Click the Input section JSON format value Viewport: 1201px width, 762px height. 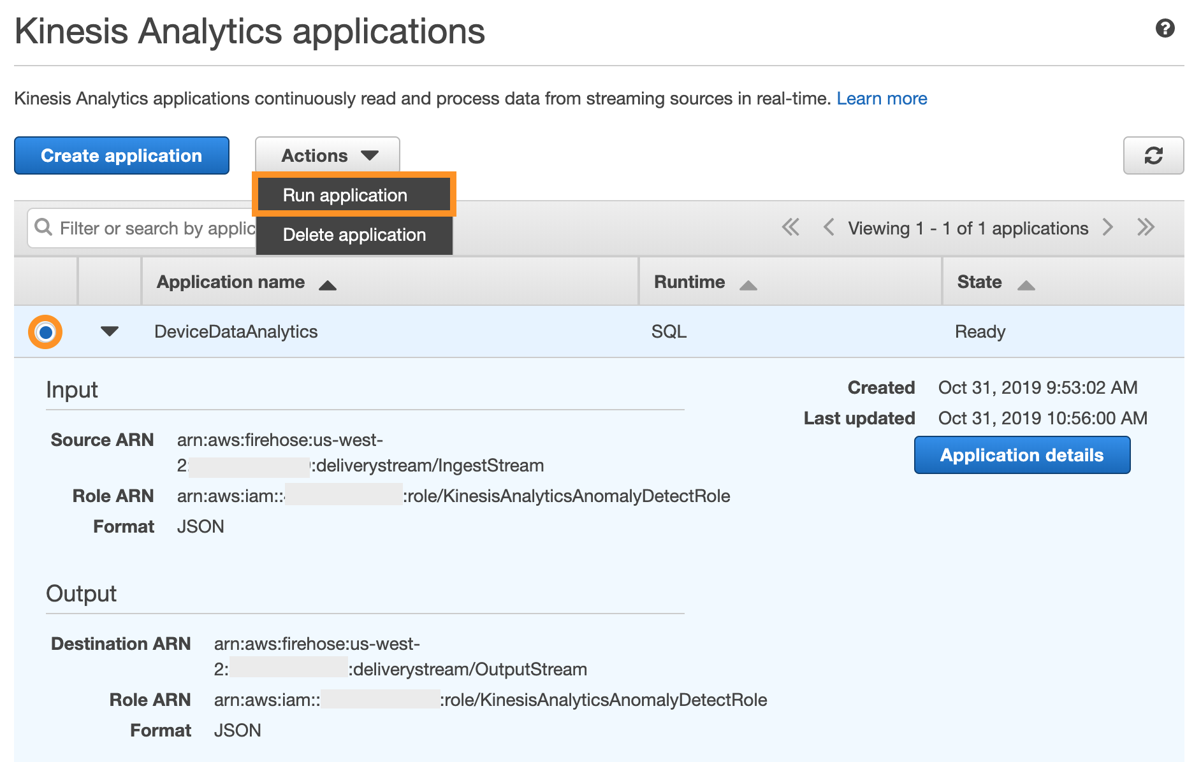tap(200, 527)
